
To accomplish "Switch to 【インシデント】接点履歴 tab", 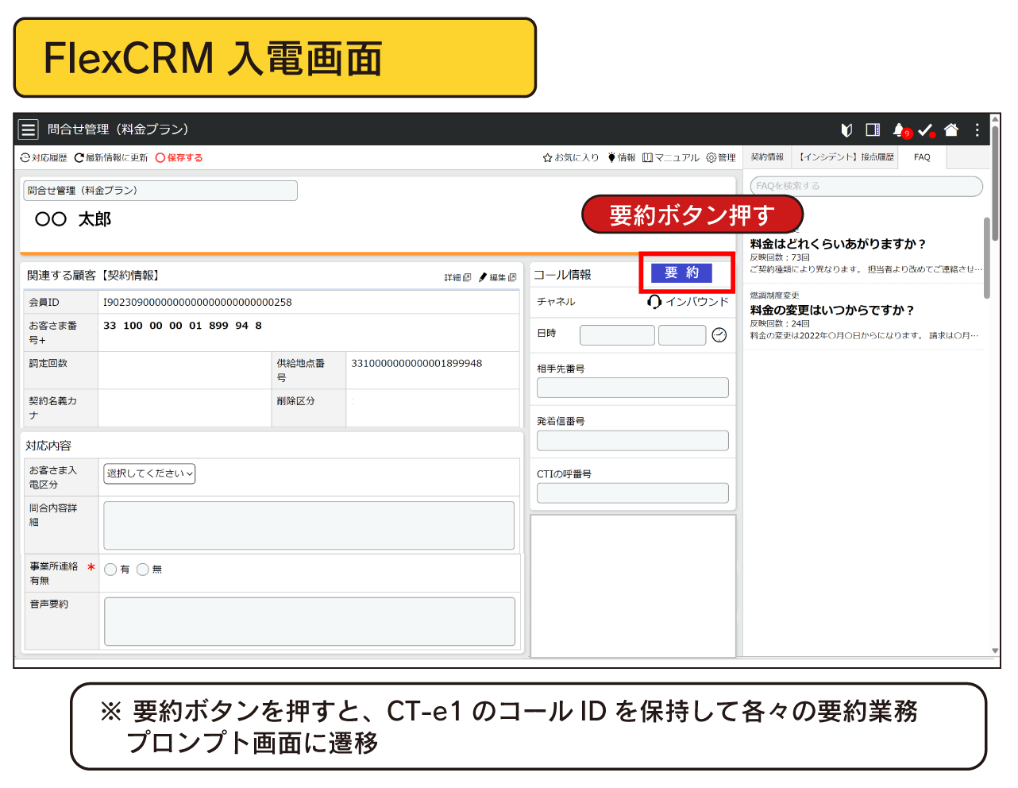I will 846,157.
